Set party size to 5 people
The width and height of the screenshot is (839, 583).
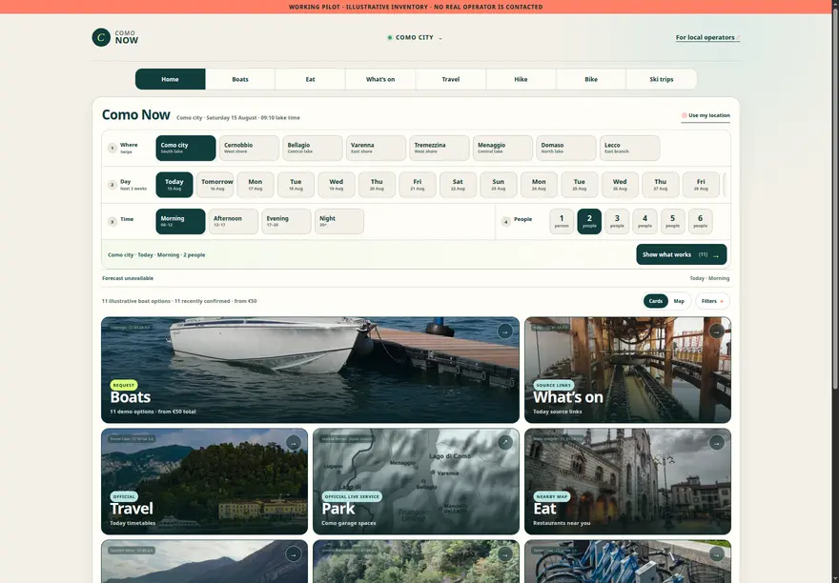click(672, 221)
